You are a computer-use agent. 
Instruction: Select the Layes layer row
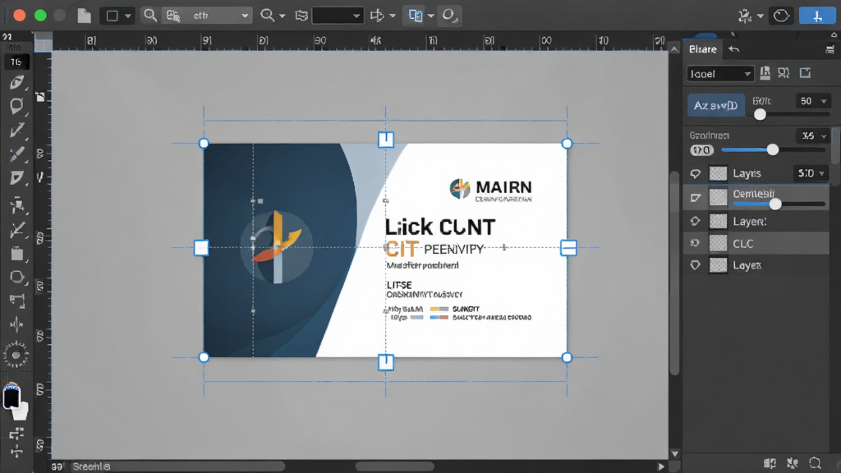[x=756, y=265]
